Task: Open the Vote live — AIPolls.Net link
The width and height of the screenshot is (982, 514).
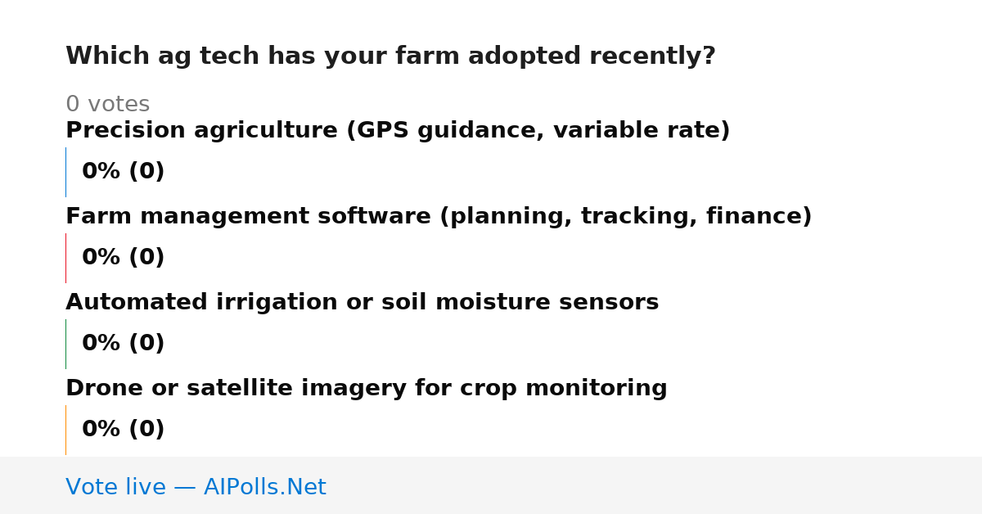Action: pyautogui.click(x=196, y=488)
